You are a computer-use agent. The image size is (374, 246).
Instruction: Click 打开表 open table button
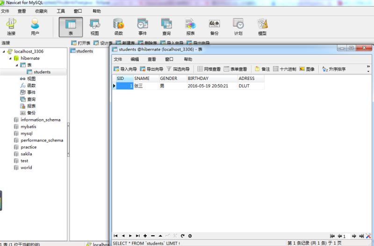coord(80,43)
